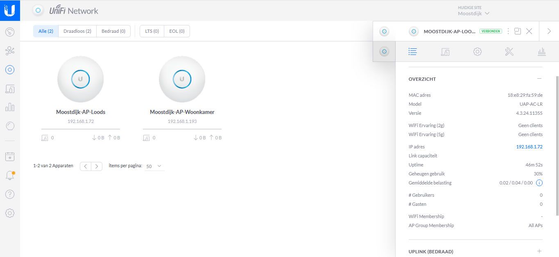Screen dimensions: 559x257
Task: Collapse the Overzicht section
Action: pos(539,79)
